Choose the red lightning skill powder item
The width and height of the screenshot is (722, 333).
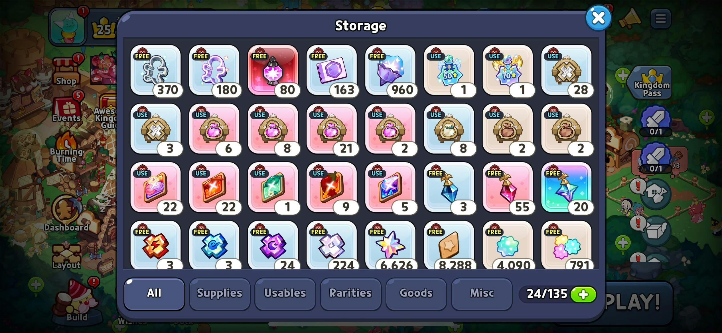click(x=156, y=245)
